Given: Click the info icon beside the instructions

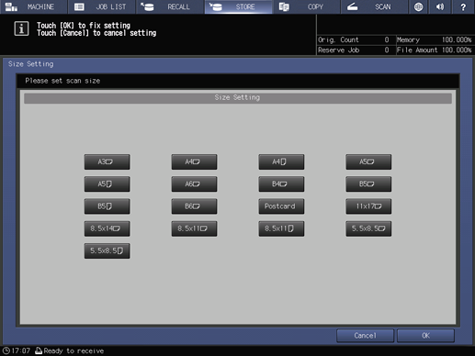Looking at the screenshot, I should click(x=21, y=28).
